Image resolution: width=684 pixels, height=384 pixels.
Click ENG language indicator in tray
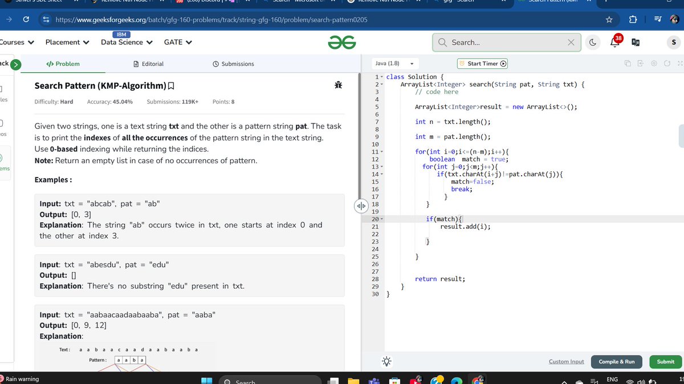coord(612,379)
